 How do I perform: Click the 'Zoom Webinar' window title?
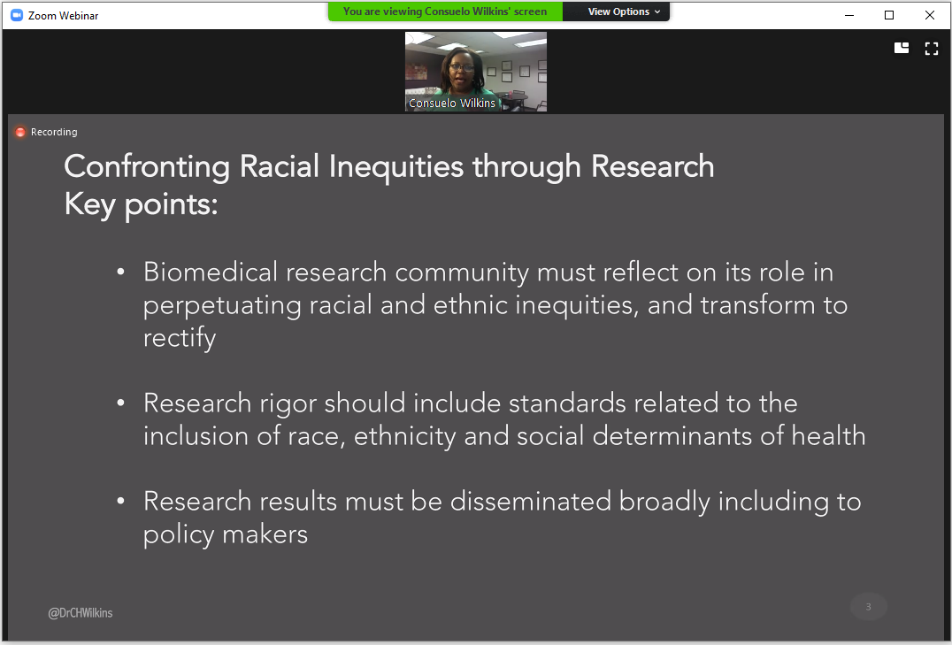click(x=63, y=16)
